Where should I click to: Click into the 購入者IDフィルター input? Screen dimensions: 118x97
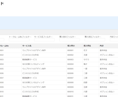[70, 40]
